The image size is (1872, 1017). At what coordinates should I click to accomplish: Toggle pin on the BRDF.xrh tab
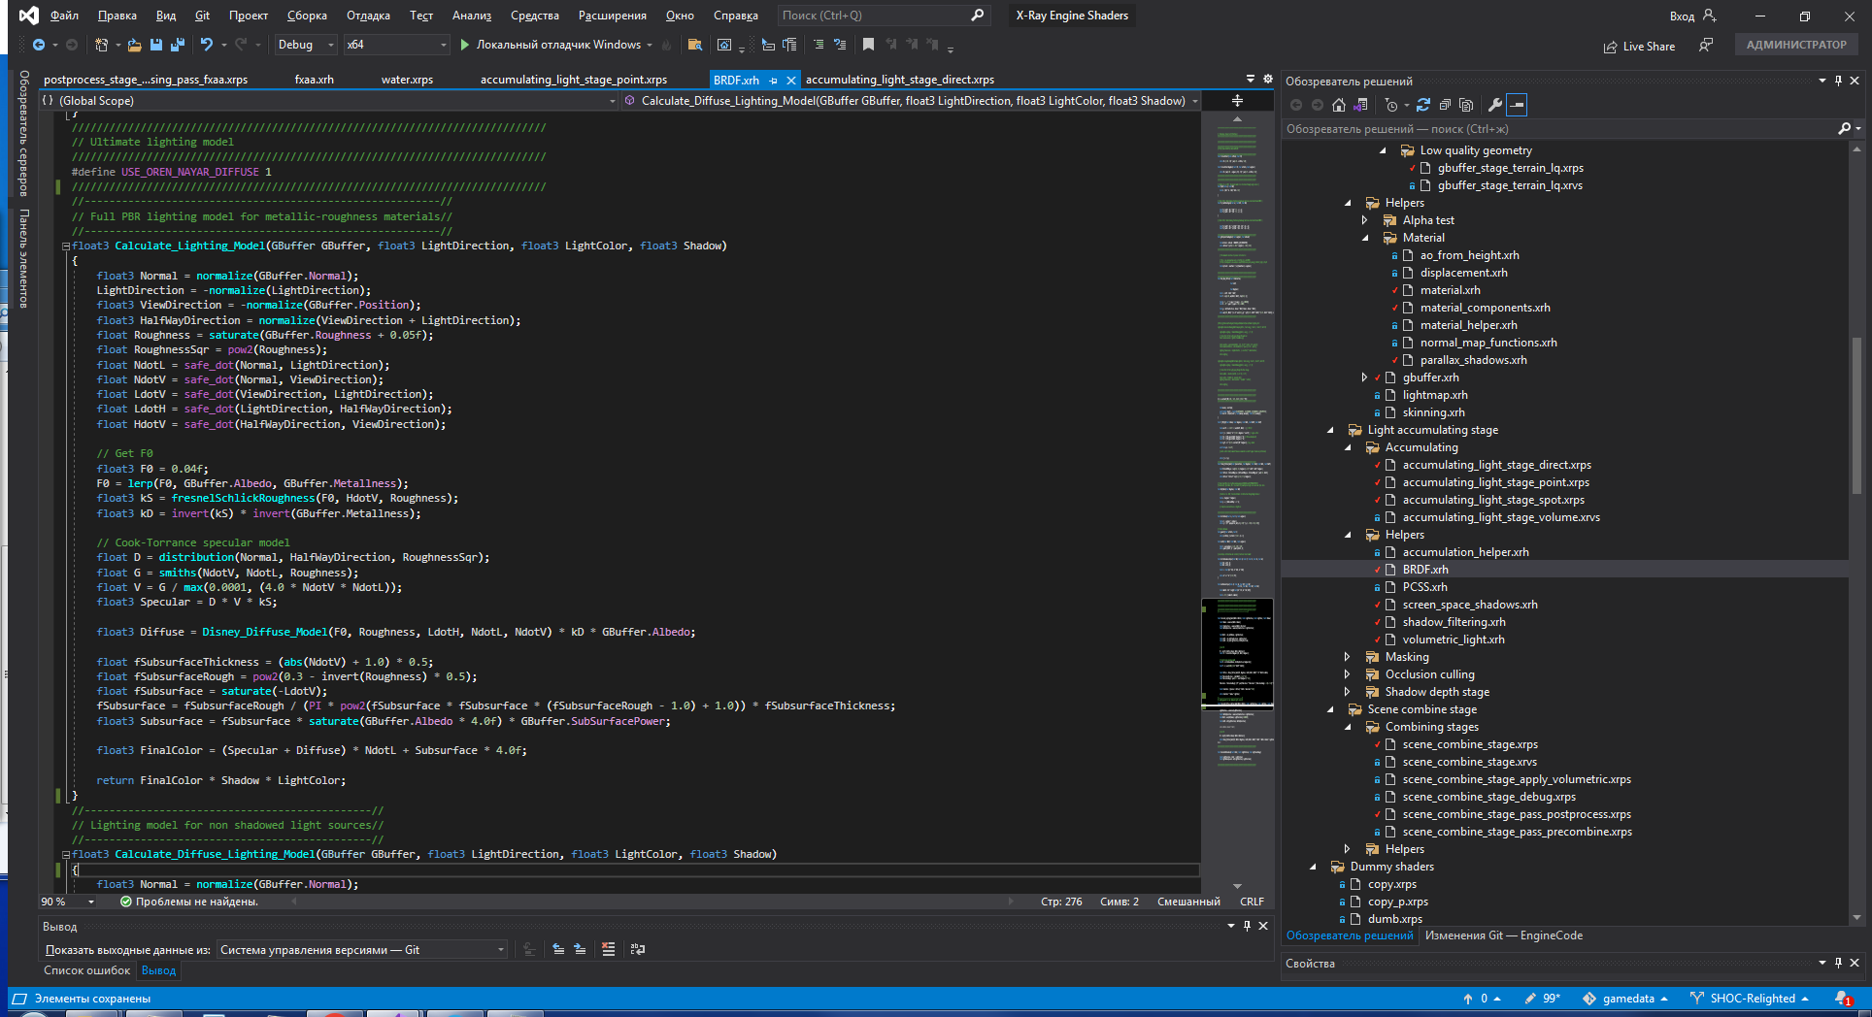pos(774,81)
